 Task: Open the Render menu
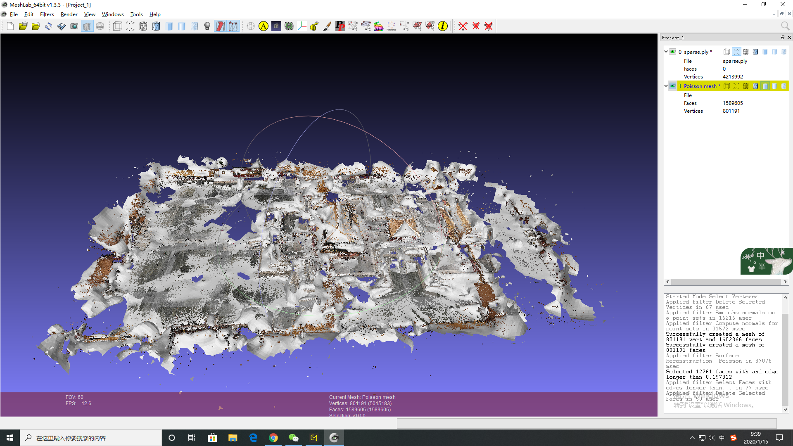[x=69, y=14]
